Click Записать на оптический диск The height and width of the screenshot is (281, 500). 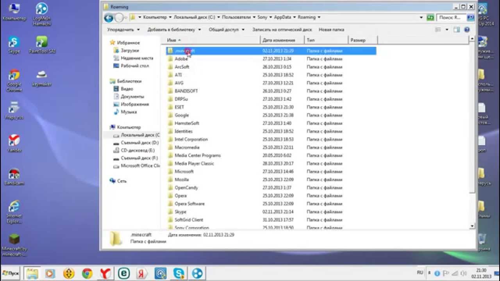pos(282,30)
